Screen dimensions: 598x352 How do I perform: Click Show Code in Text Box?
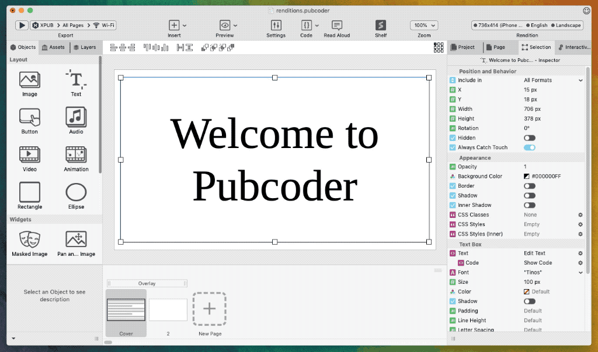click(538, 263)
